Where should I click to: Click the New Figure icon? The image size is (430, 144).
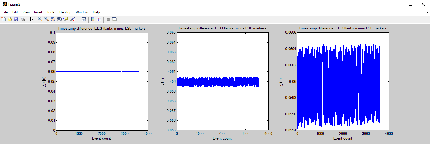click(3, 19)
